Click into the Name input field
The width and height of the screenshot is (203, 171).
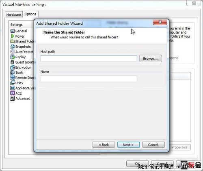(x=89, y=79)
